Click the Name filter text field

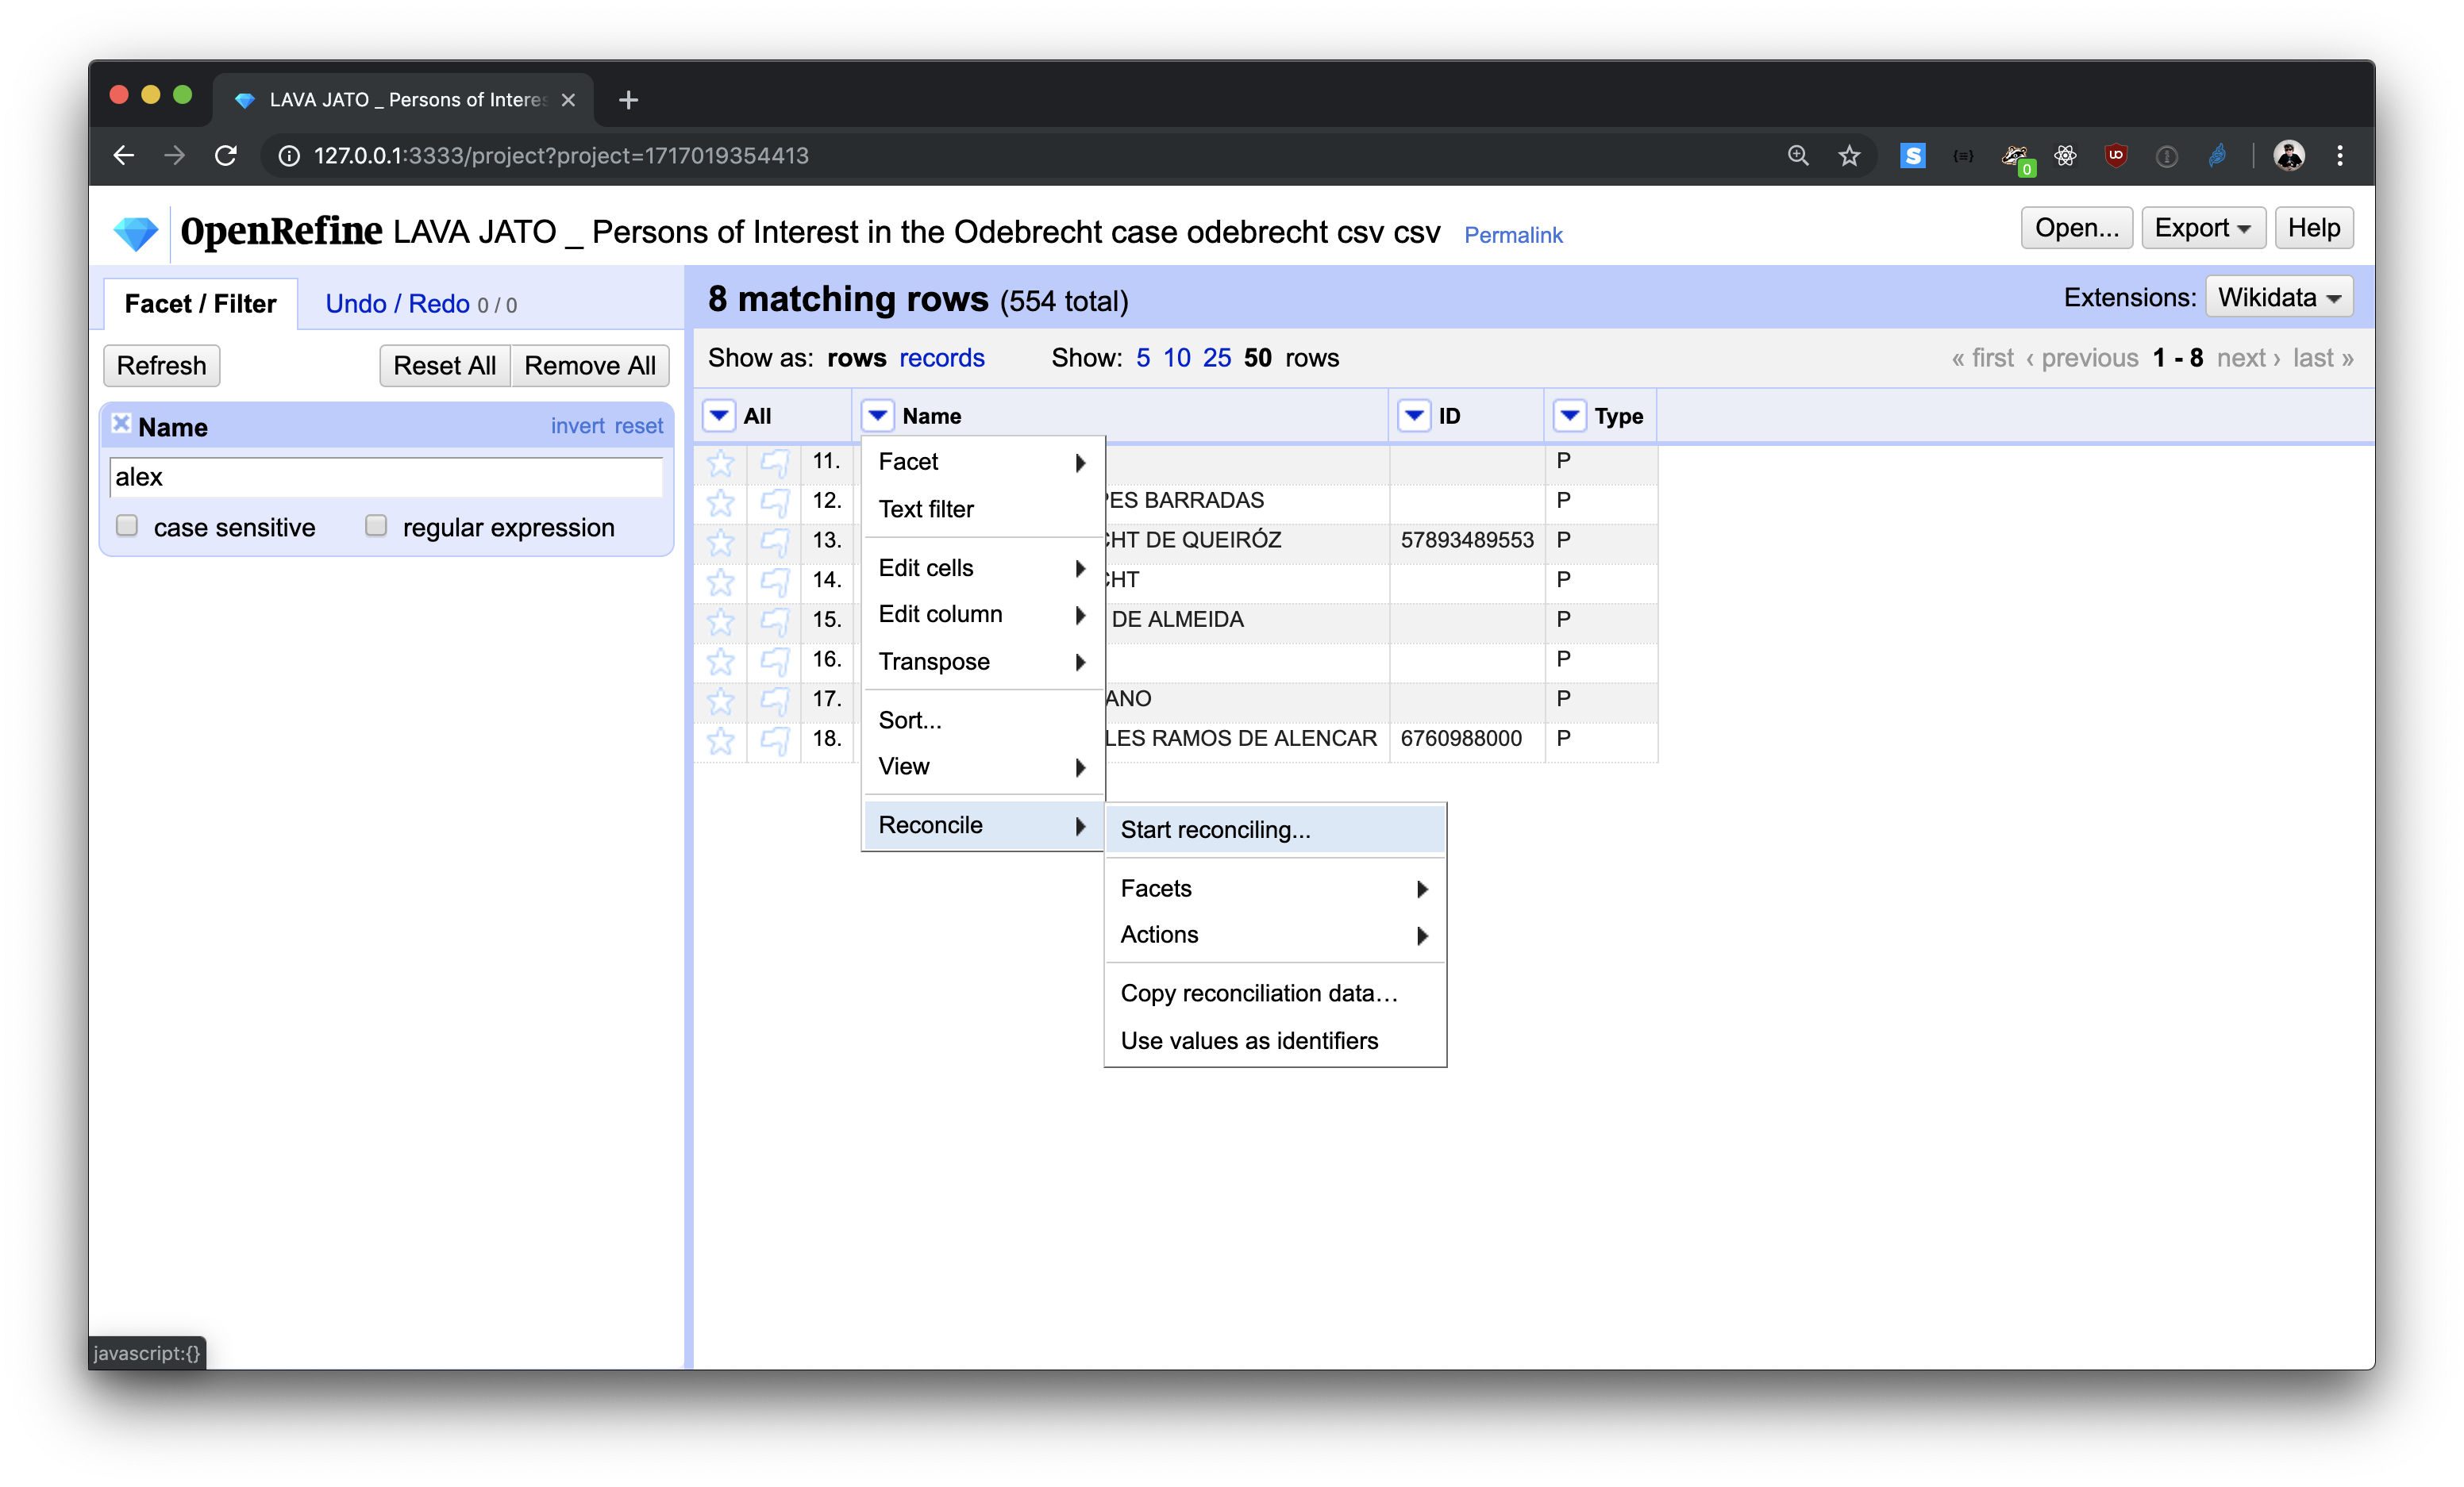385,477
